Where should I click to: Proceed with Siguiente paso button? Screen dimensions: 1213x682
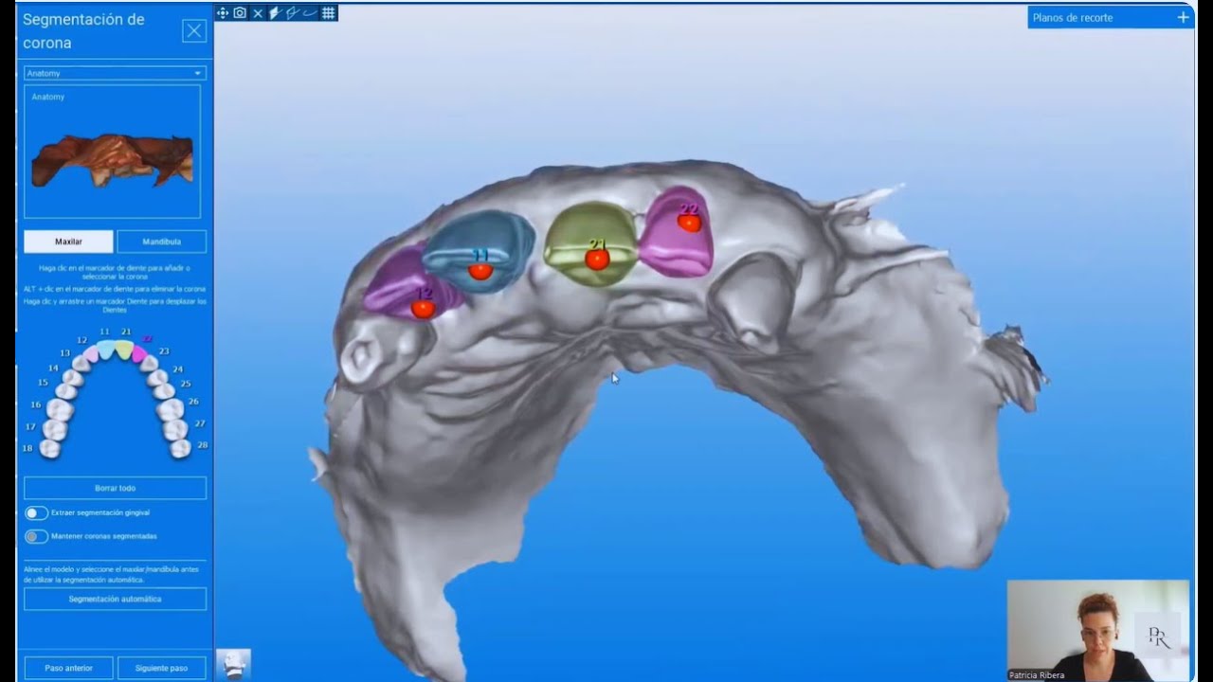tap(161, 668)
